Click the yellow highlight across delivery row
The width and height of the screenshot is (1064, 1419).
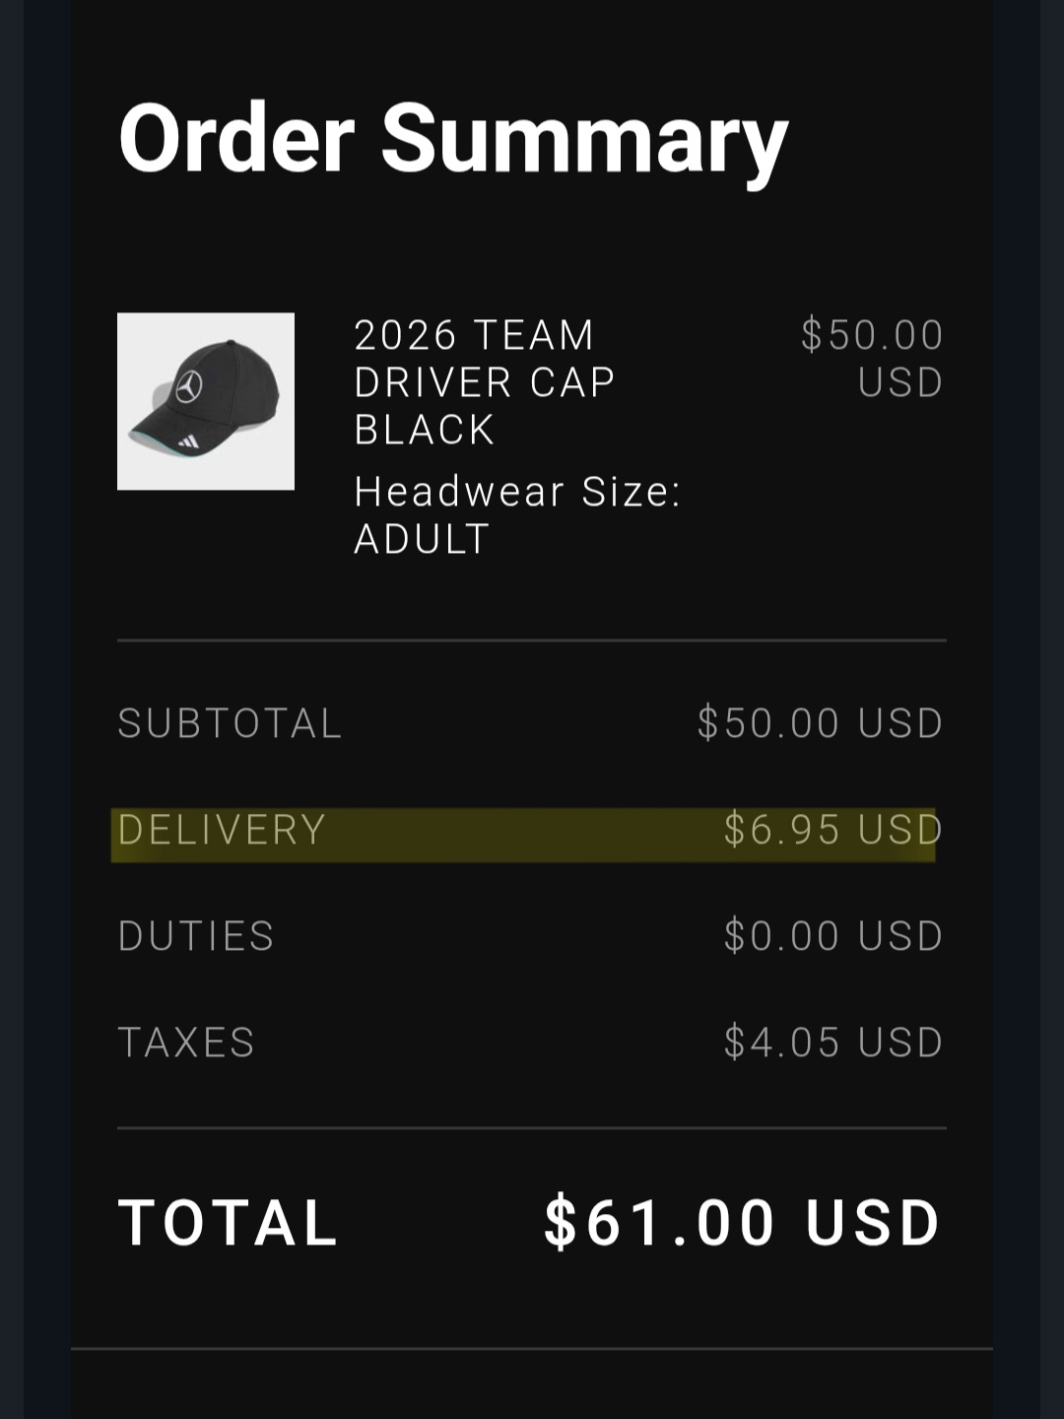pos(523,835)
